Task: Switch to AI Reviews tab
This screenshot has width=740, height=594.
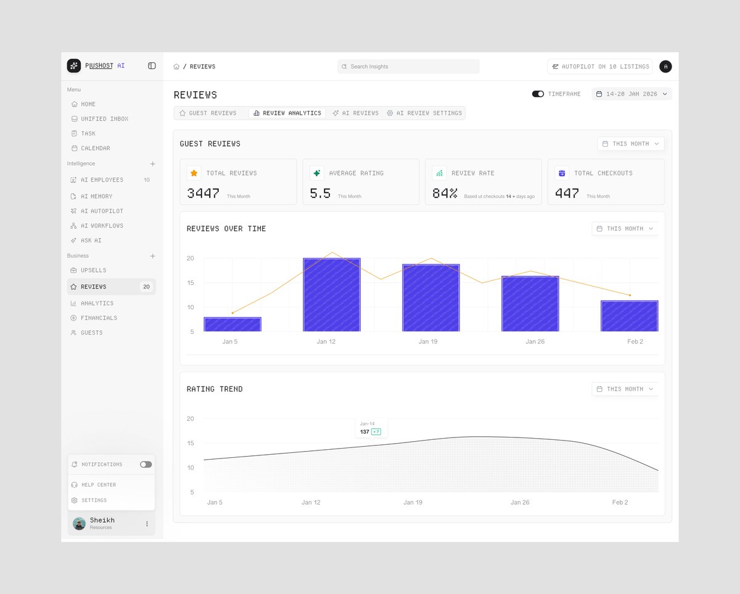Action: [355, 113]
